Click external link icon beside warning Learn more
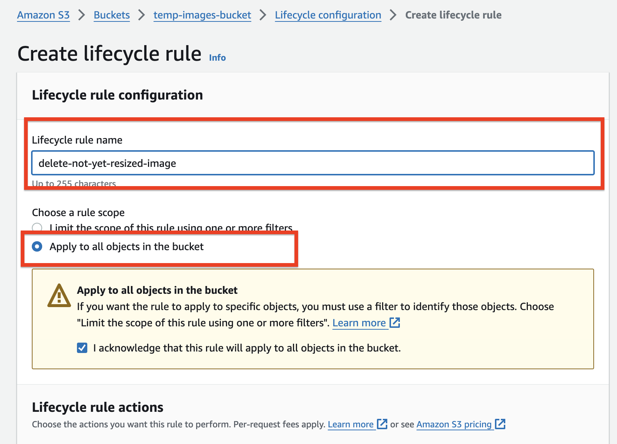 395,323
